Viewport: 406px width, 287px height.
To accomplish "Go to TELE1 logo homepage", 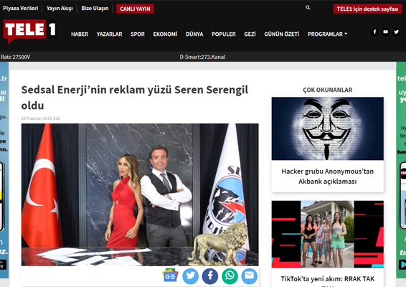I will (29, 31).
